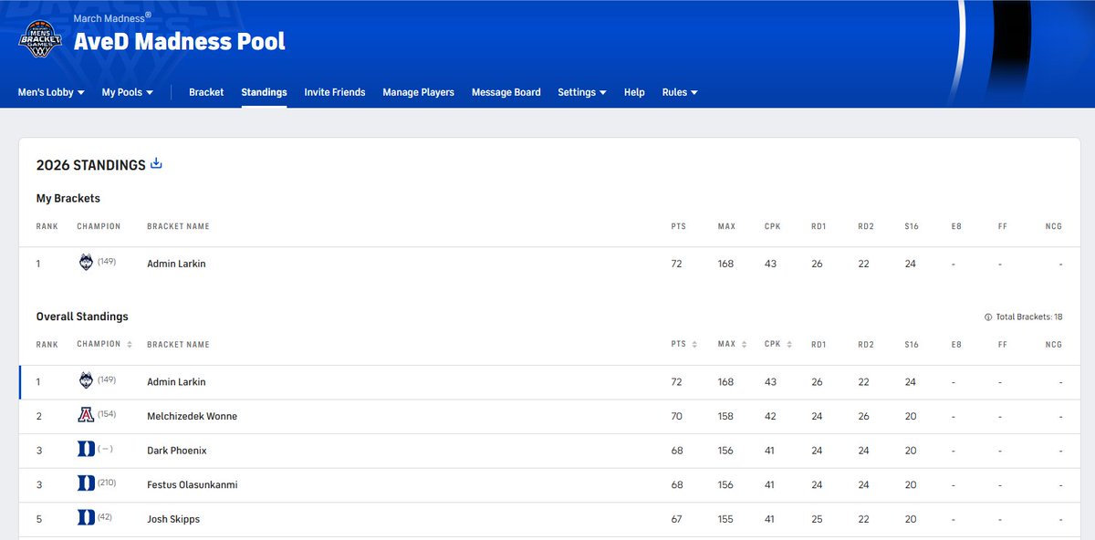Click Josh Skipps' 155 max value
Viewport: 1095px width, 540px height.
point(726,519)
